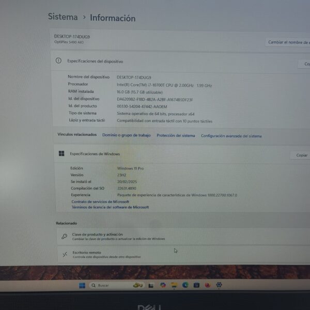Click Cambiar el nombre de equipo button
The image size is (310, 310).
(288, 42)
